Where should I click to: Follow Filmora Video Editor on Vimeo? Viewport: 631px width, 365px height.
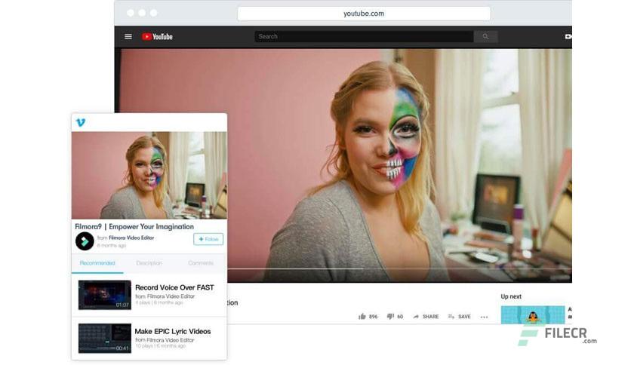208,239
